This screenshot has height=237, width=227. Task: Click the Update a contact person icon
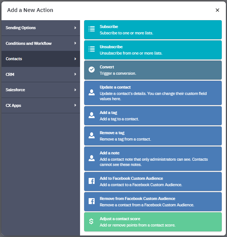[x=92, y=92]
